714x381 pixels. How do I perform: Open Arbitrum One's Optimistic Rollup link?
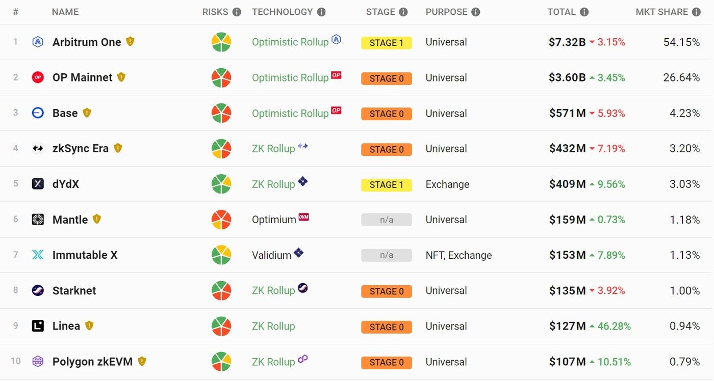(x=290, y=42)
